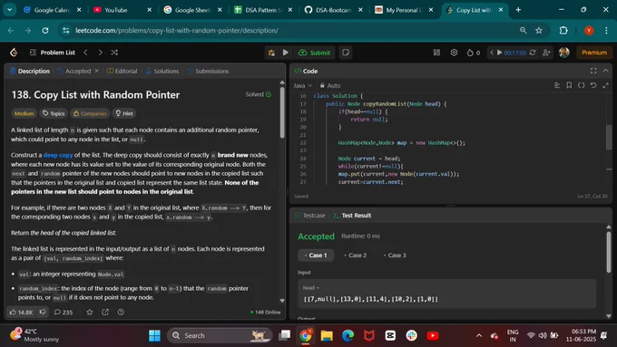Collapse the Code panel chevron
Image resolution: width=617 pixels, height=347 pixels.
coord(605,71)
